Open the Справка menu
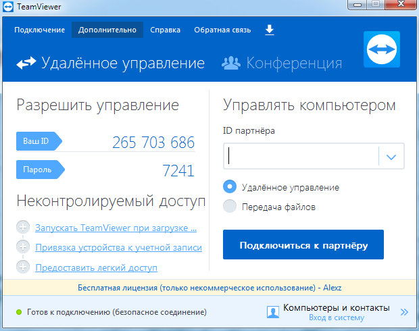This screenshot has width=419, height=331. (x=165, y=30)
